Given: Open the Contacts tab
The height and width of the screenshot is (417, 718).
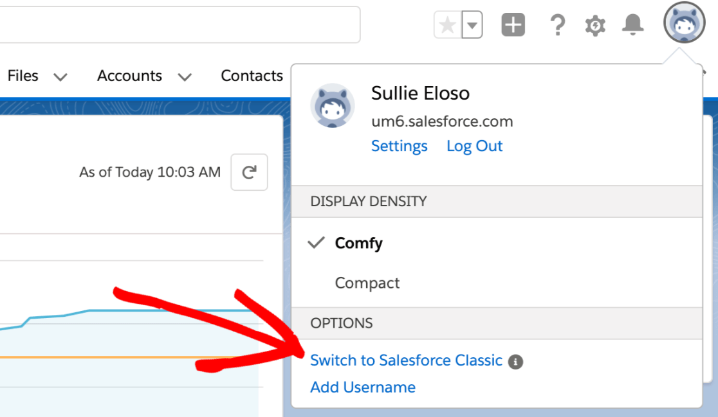Looking at the screenshot, I should (252, 76).
